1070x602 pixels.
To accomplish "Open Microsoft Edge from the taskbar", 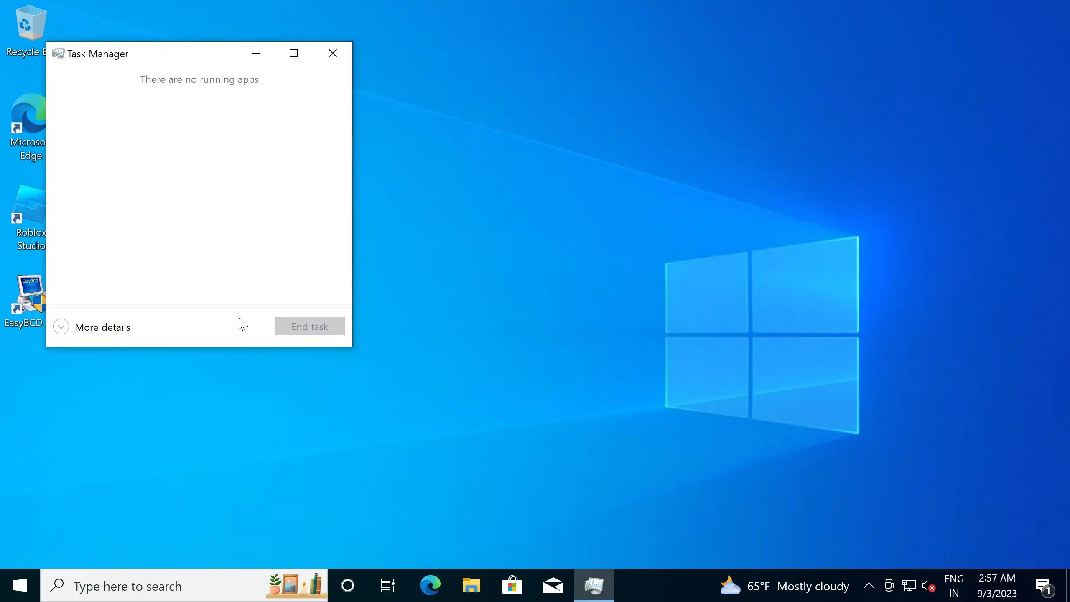I will pyautogui.click(x=430, y=585).
